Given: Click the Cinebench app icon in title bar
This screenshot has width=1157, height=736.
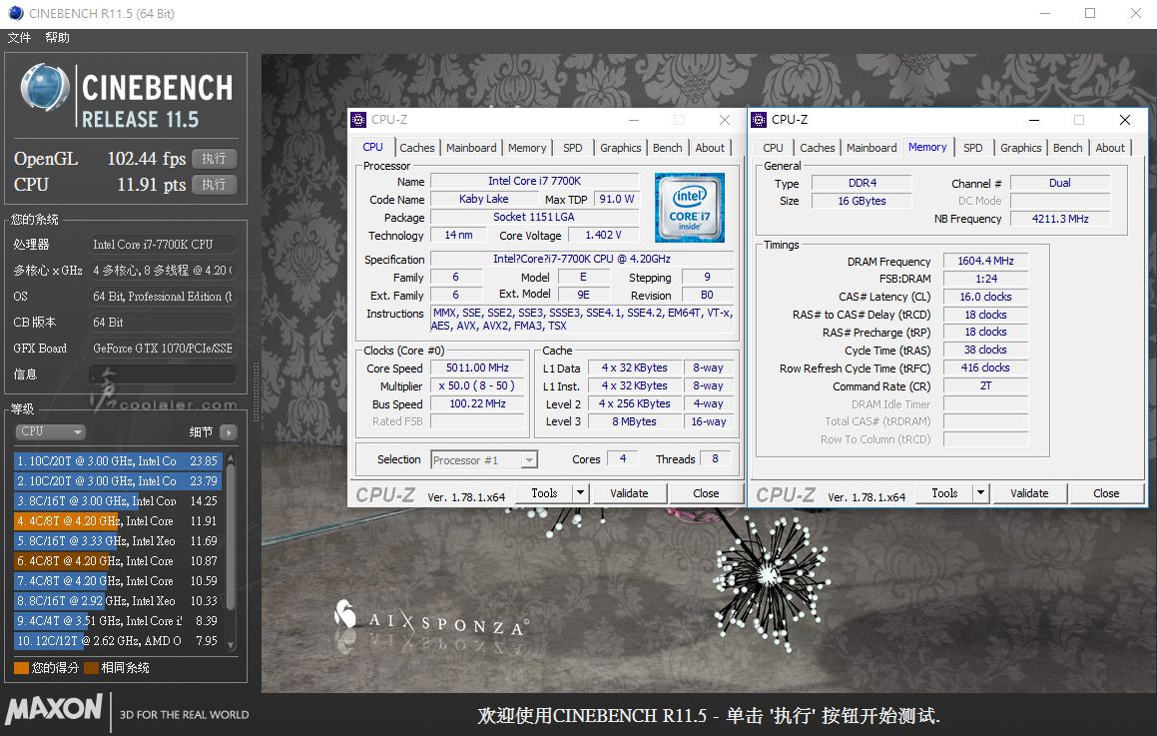Looking at the screenshot, I should pos(16,13).
